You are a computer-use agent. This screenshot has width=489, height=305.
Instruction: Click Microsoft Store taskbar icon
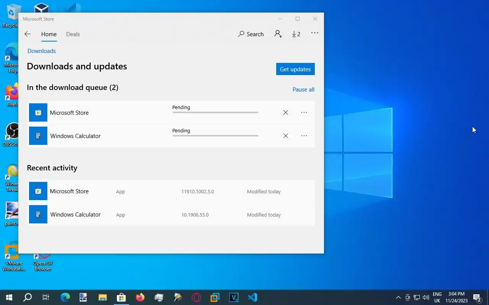[121, 297]
